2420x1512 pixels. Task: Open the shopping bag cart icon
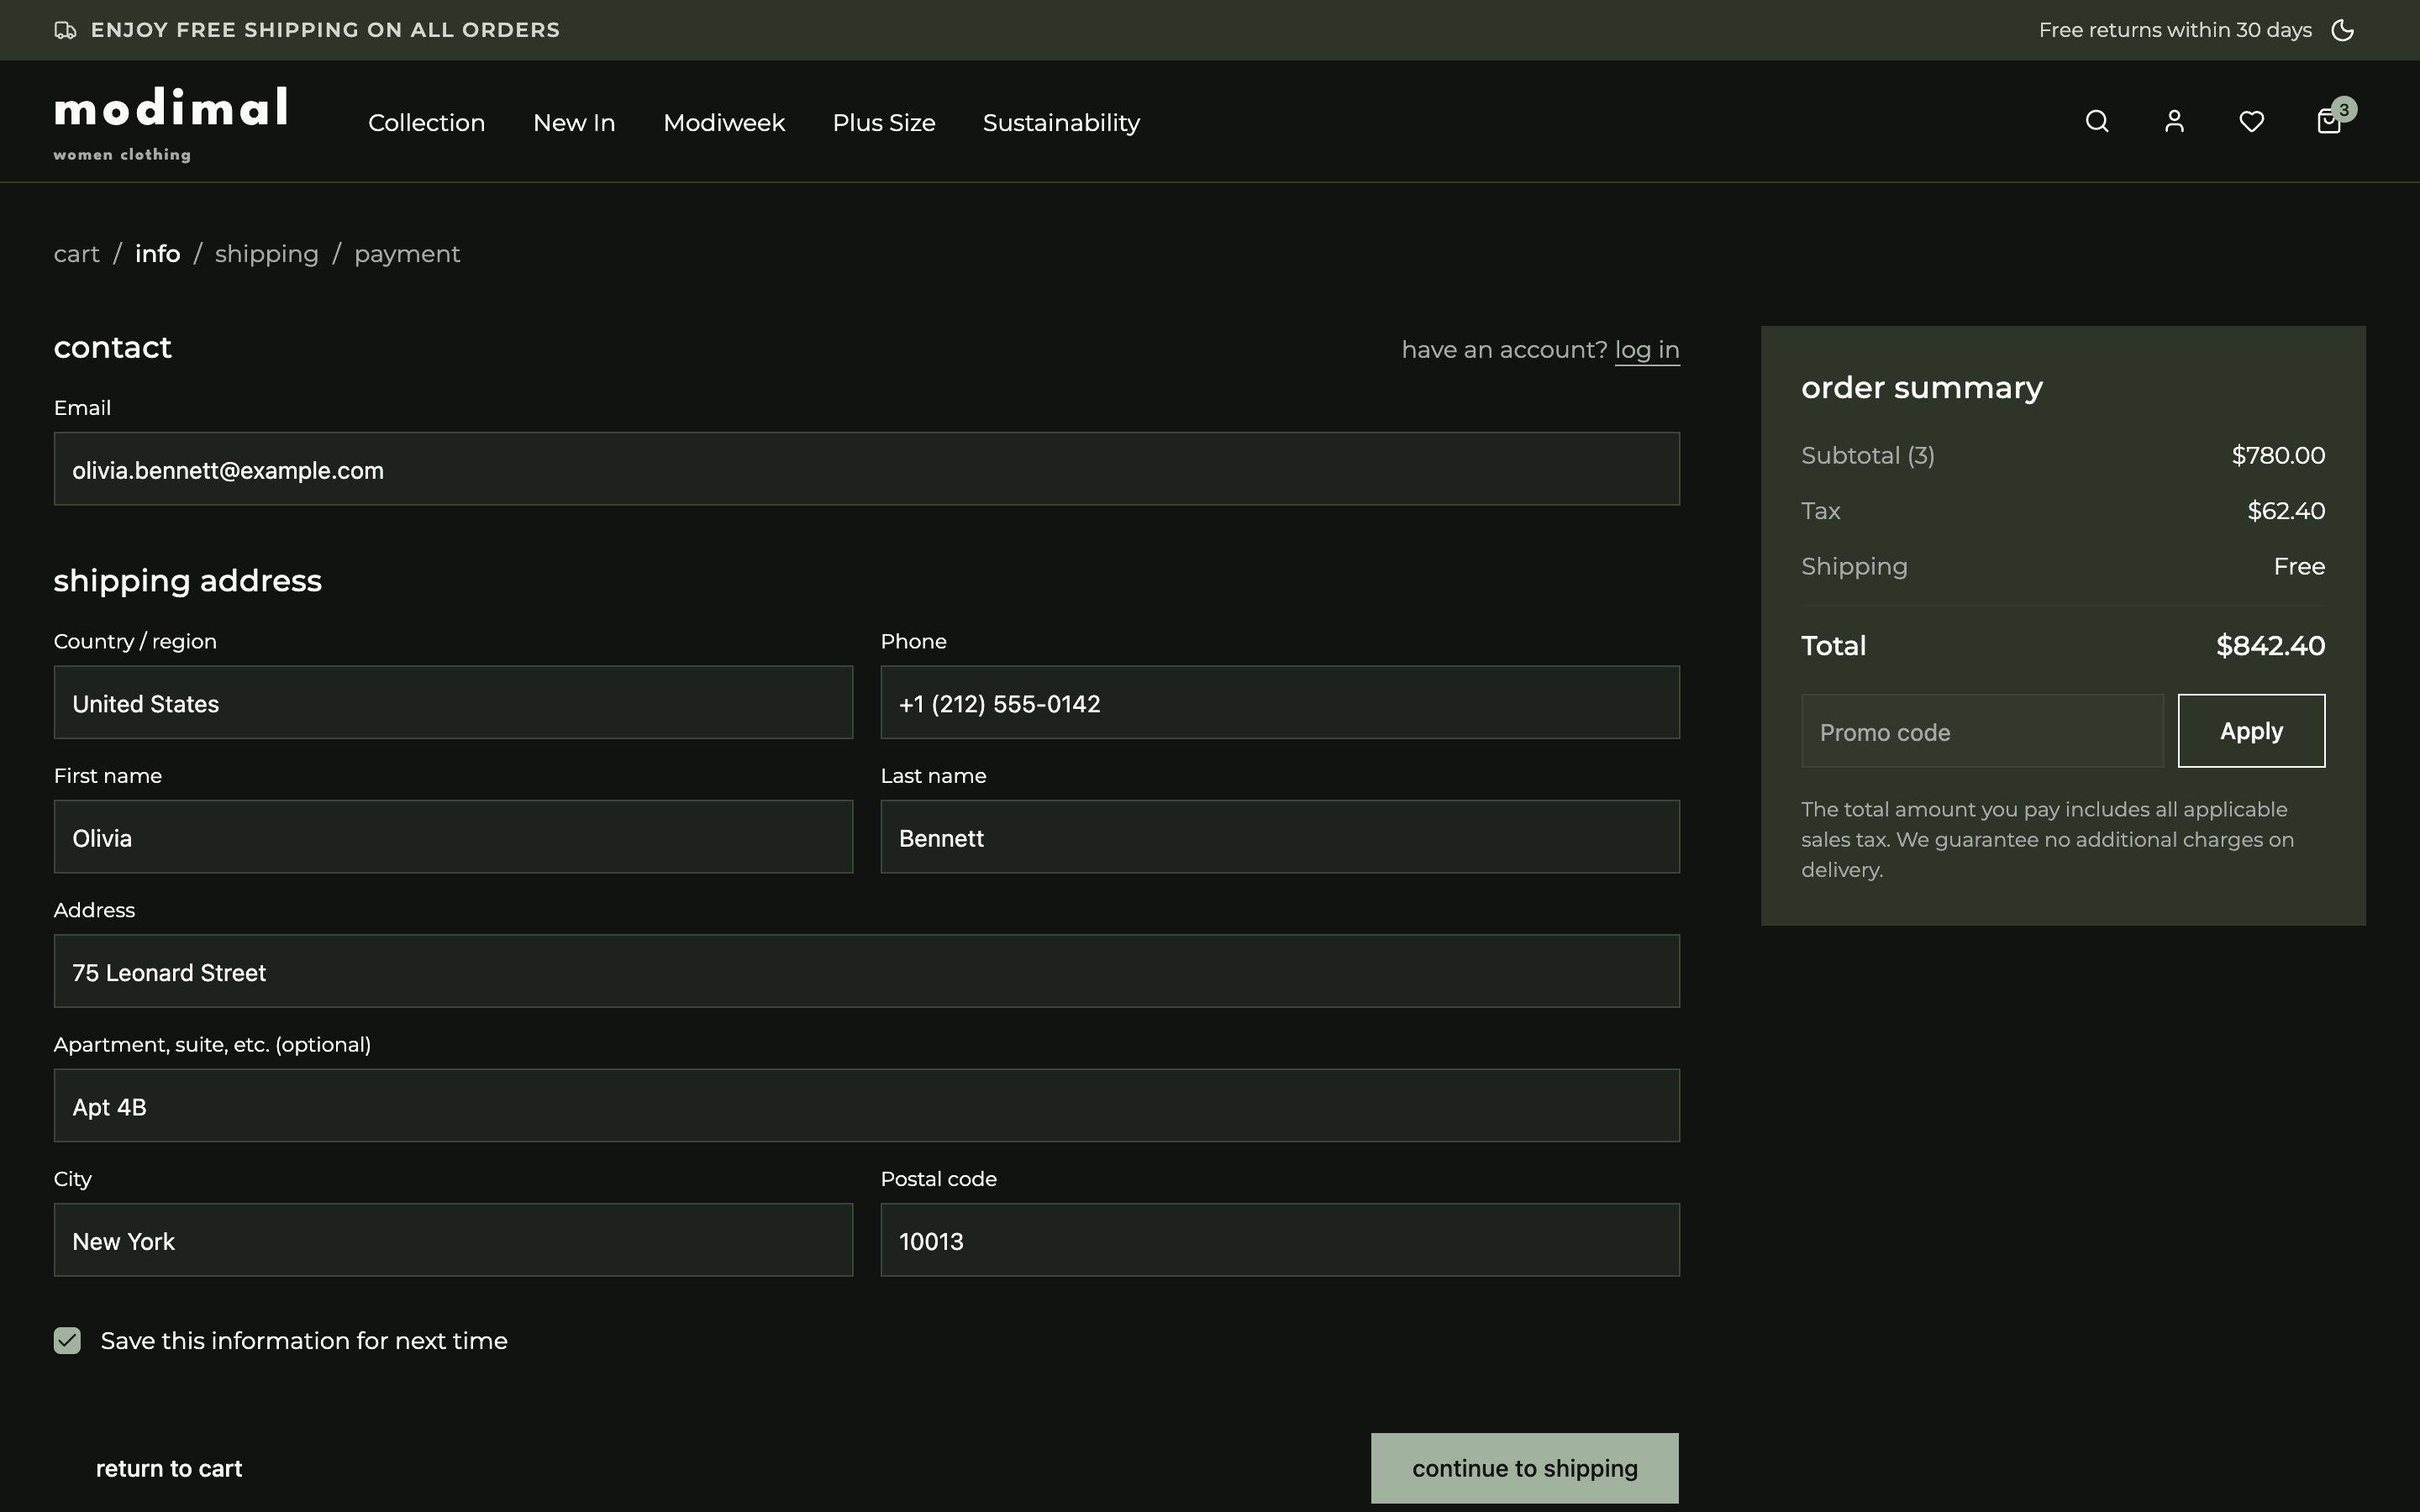[x=2330, y=121]
